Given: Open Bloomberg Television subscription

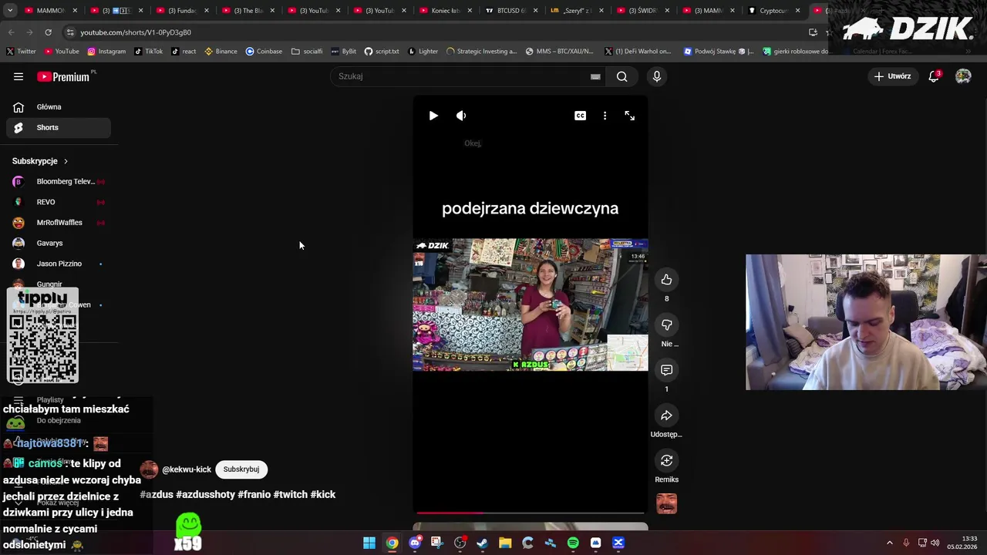Looking at the screenshot, I should coord(59,182).
